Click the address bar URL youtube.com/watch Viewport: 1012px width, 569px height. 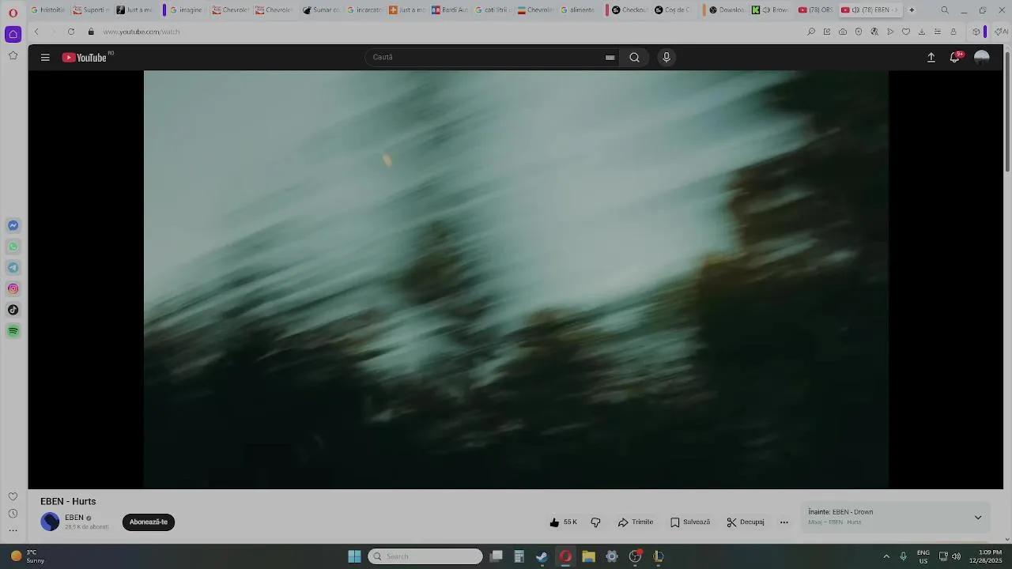click(x=142, y=32)
